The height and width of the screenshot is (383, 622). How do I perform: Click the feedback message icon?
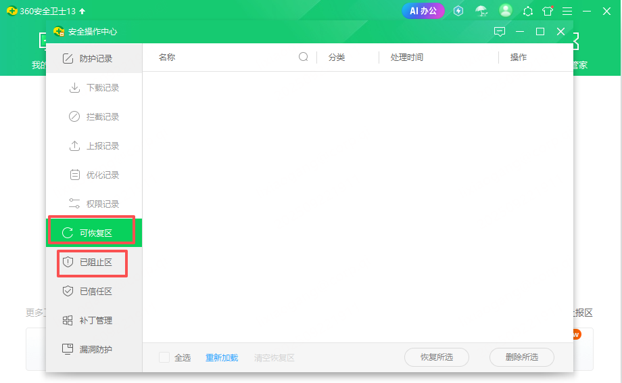coord(500,32)
